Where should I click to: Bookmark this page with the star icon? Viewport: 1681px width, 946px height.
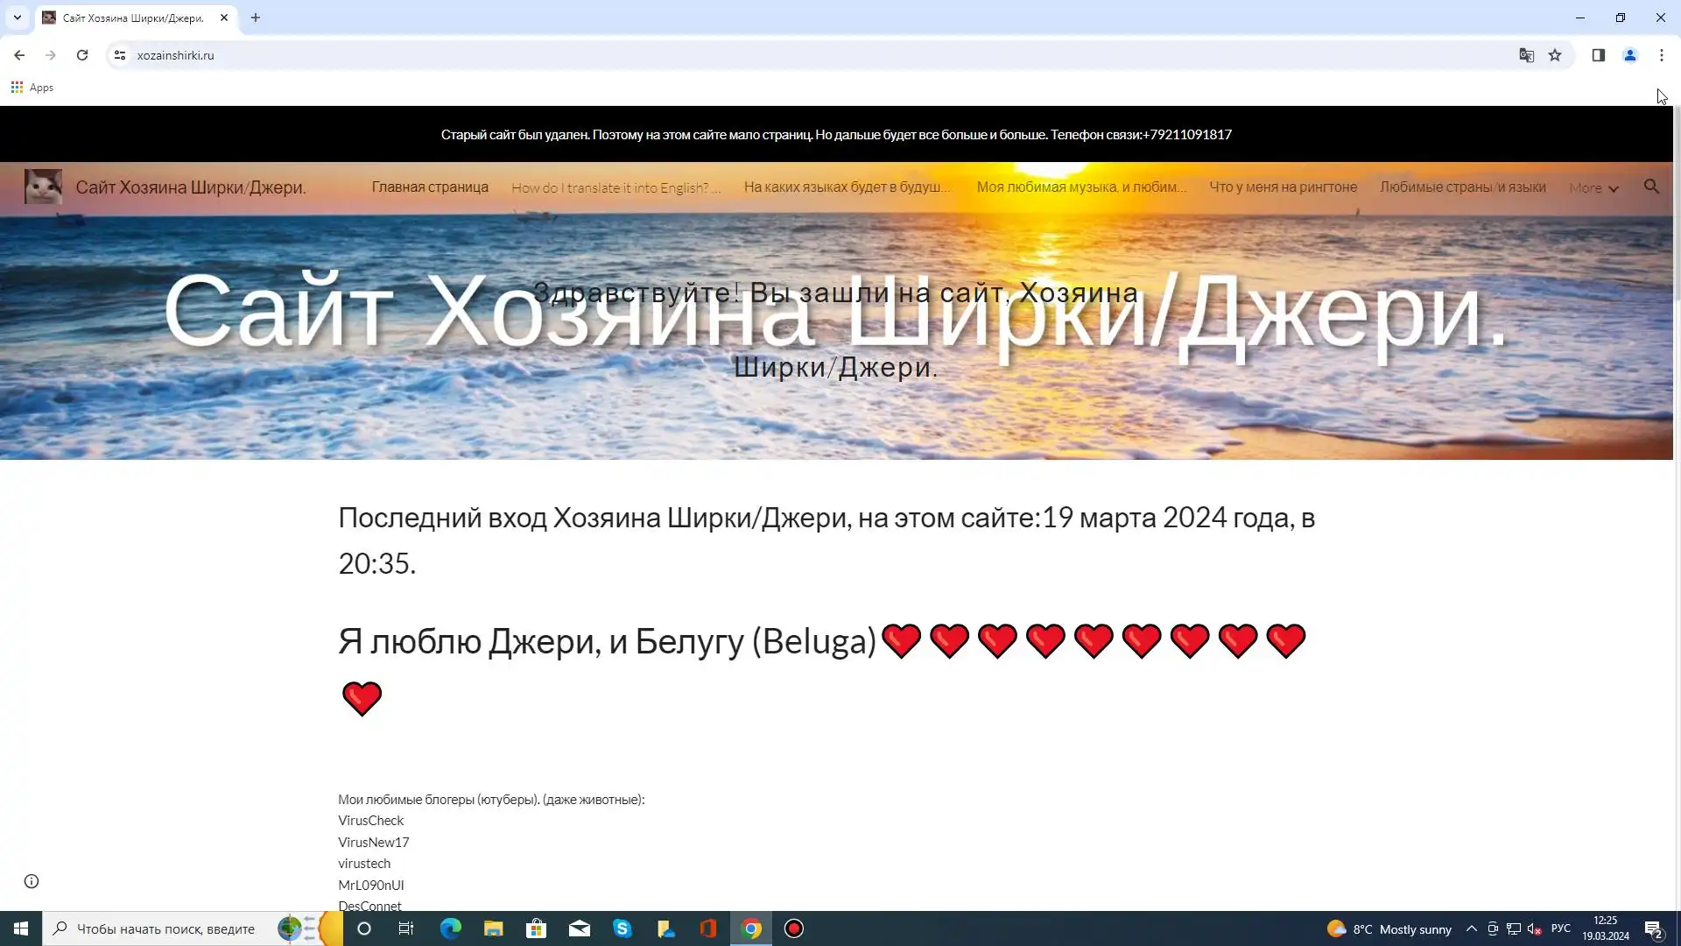tap(1555, 55)
